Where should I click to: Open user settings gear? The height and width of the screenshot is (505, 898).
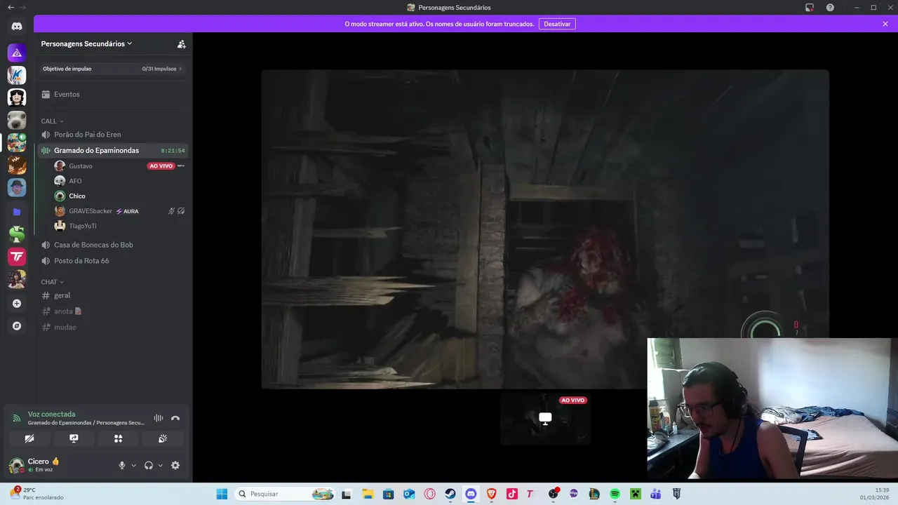[x=175, y=465]
